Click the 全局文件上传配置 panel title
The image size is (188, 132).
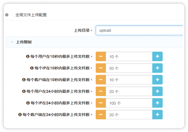(x=31, y=15)
